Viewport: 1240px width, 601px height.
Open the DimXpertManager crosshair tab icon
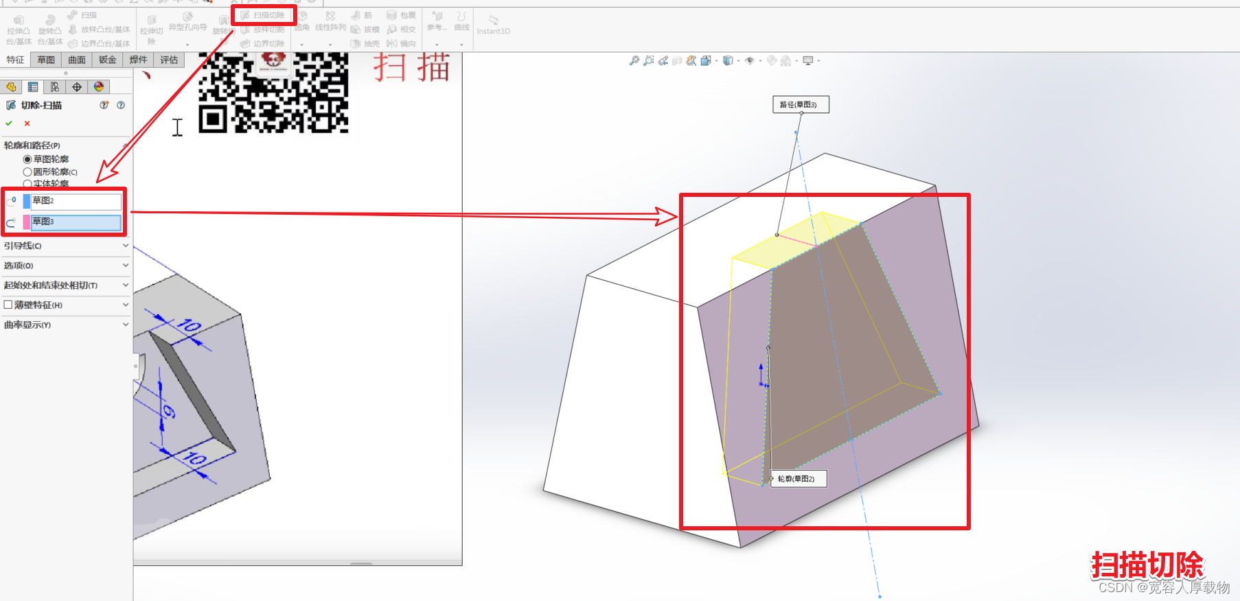77,87
